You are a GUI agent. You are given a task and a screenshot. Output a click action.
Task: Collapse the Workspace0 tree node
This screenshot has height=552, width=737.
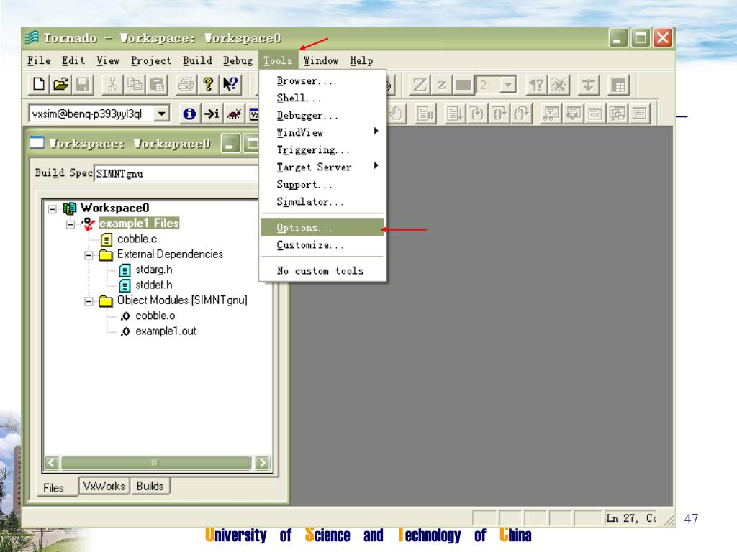[x=53, y=209]
